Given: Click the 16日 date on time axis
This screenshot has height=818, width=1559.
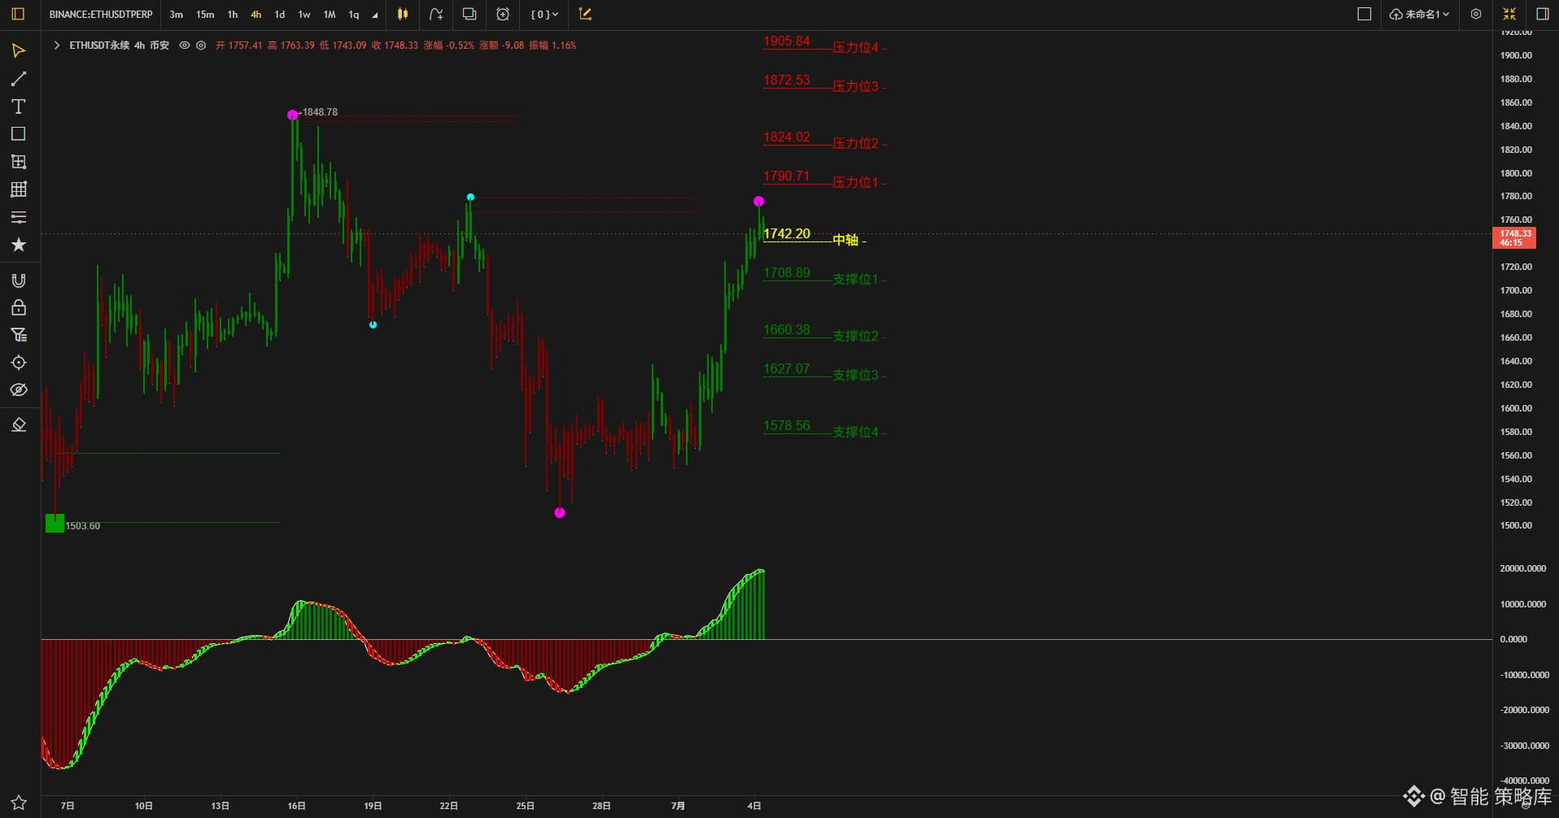Looking at the screenshot, I should tap(296, 806).
